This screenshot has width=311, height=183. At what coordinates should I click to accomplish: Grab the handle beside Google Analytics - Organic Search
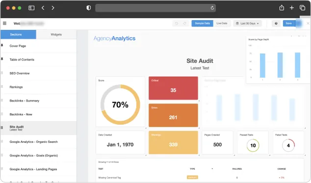coord(2,141)
